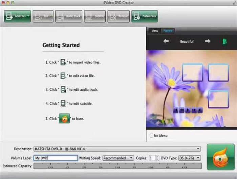Click the Volume Label input field
This screenshot has width=237, height=179.
click(56, 158)
